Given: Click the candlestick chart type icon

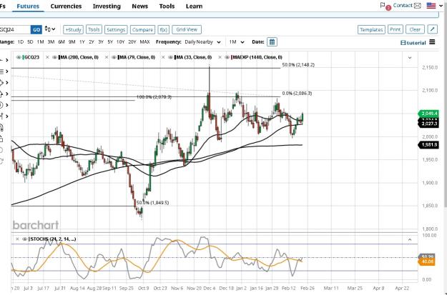Looking at the screenshot, I should pyautogui.click(x=50, y=29).
